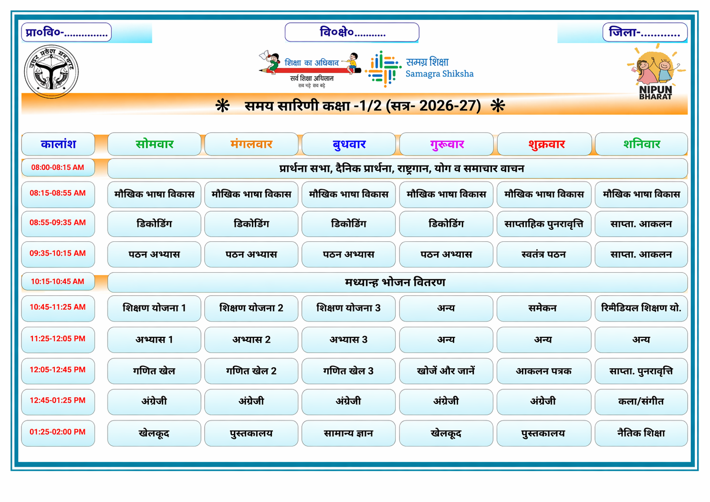Image resolution: width=710 pixels, height=502 pixels.
Task: Click the प्रा०वि० school name field
Action: (67, 32)
